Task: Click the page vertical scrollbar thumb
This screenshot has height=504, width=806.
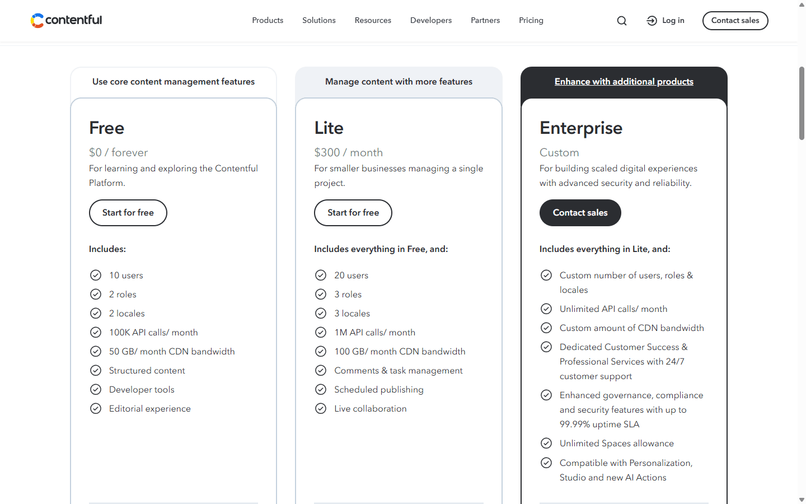Action: click(x=802, y=103)
